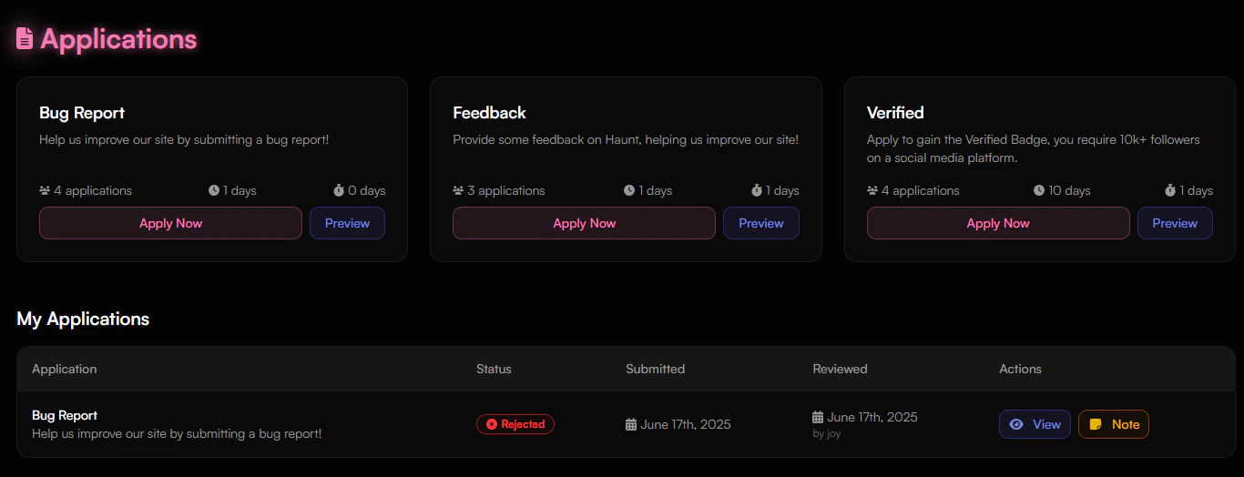The height and width of the screenshot is (477, 1244).
Task: Click the Verified card title
Action: [895, 113]
